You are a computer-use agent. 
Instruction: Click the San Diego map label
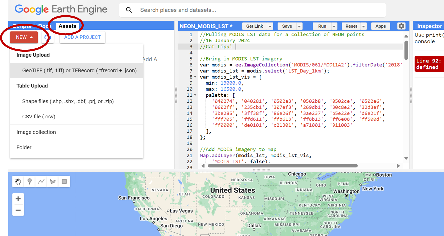coord(171,226)
